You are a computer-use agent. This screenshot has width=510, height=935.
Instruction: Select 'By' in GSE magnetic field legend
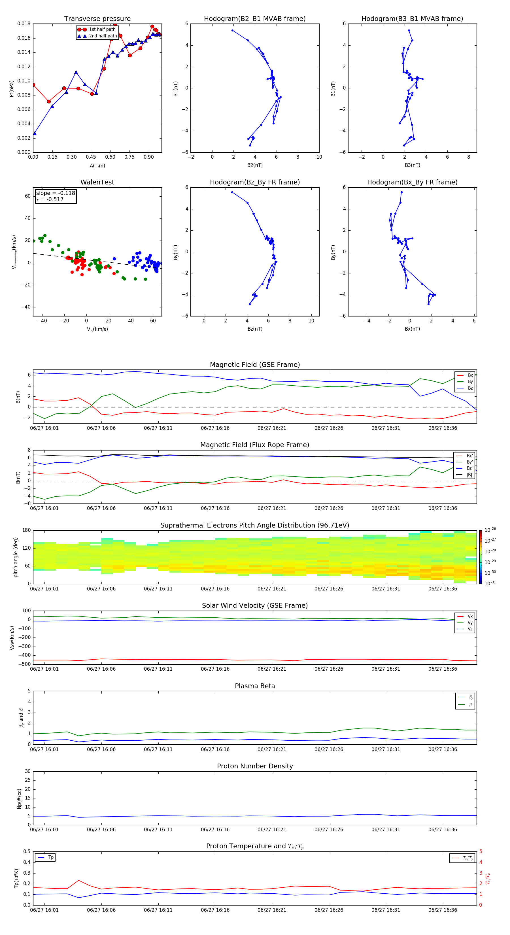[x=465, y=381]
